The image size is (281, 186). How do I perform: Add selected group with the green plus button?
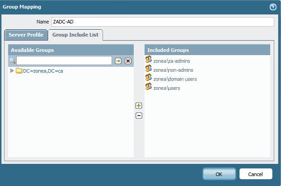coord(139,106)
